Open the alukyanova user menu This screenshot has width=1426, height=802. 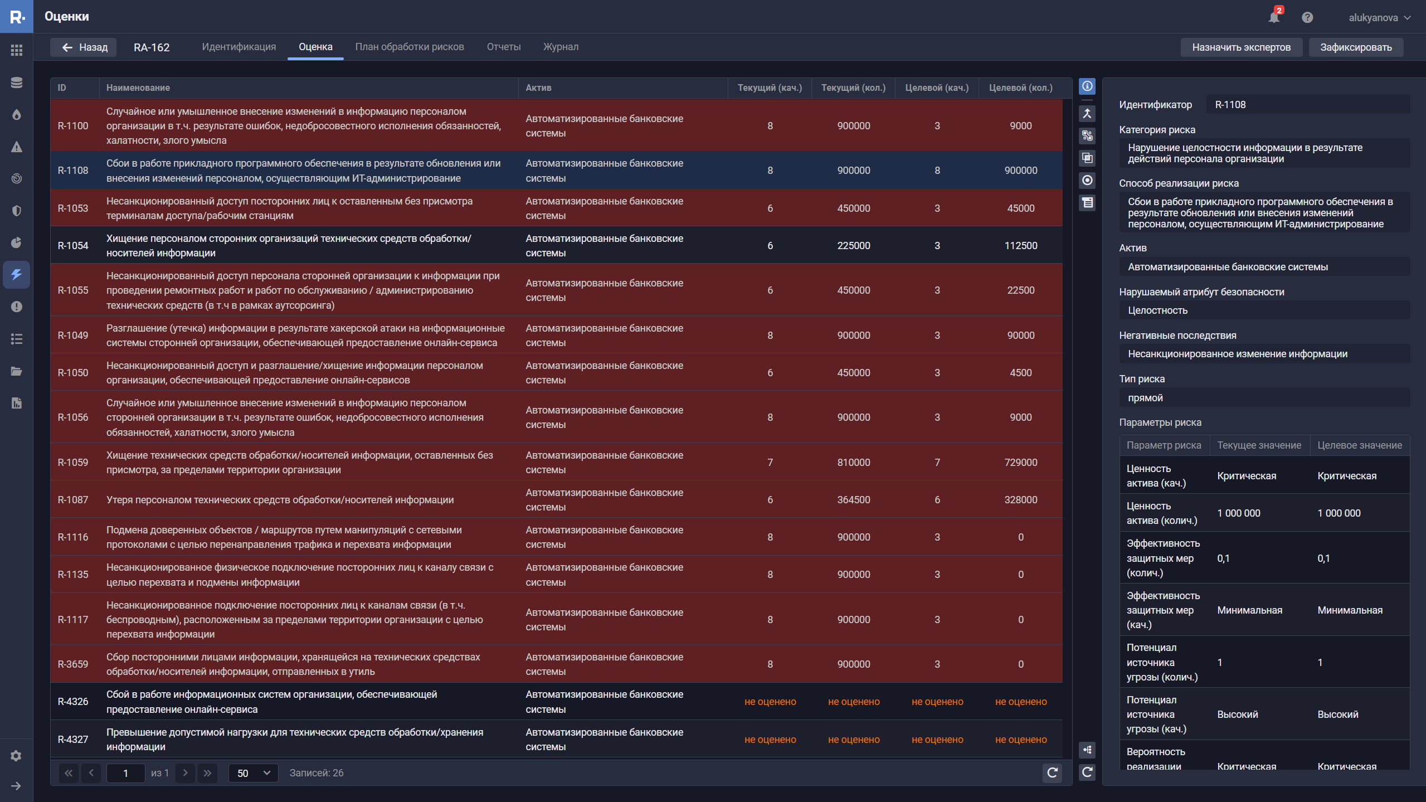[1379, 17]
